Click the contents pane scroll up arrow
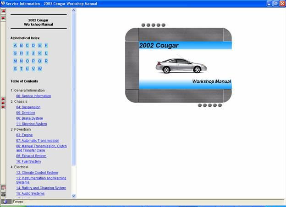This screenshot has height=207, width=286. [x=74, y=10]
